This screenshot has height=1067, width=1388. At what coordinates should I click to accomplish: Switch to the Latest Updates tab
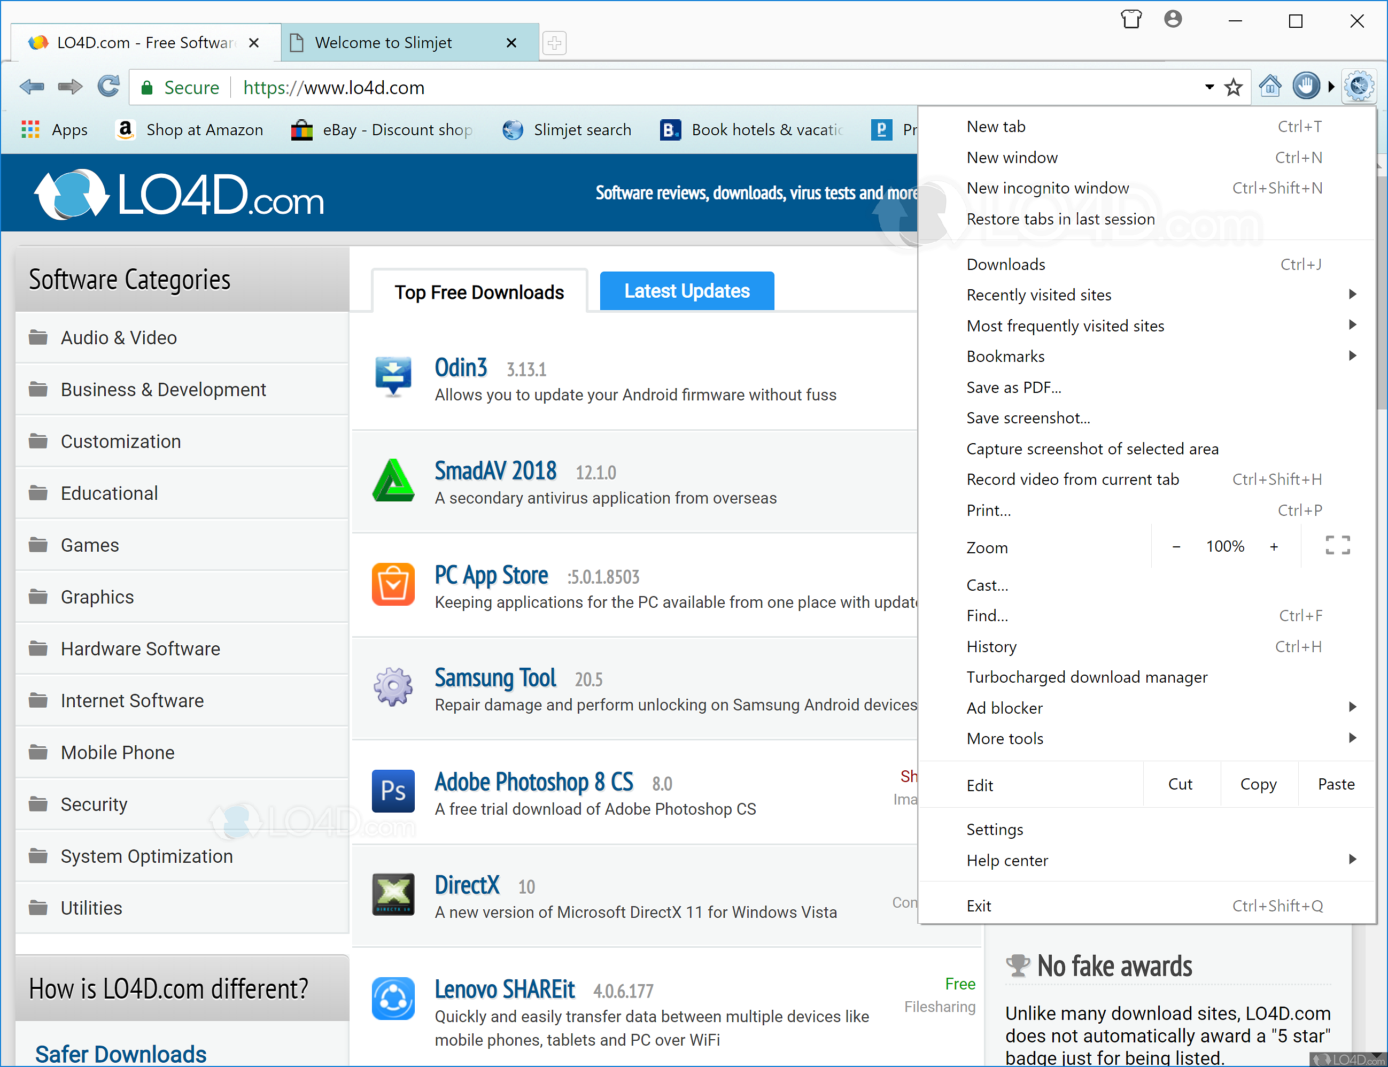(x=686, y=290)
